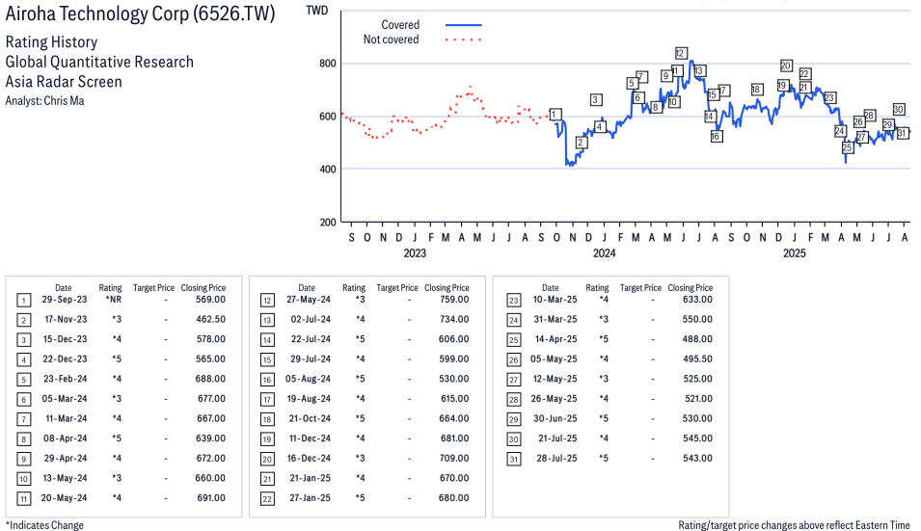Click the closing price 709.00
The image size is (921, 531).
coord(454,459)
